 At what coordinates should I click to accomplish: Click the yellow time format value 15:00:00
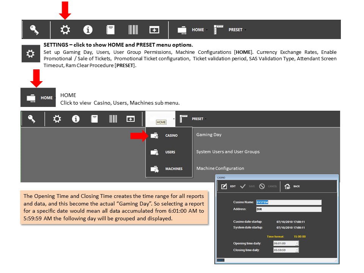tap(300, 237)
